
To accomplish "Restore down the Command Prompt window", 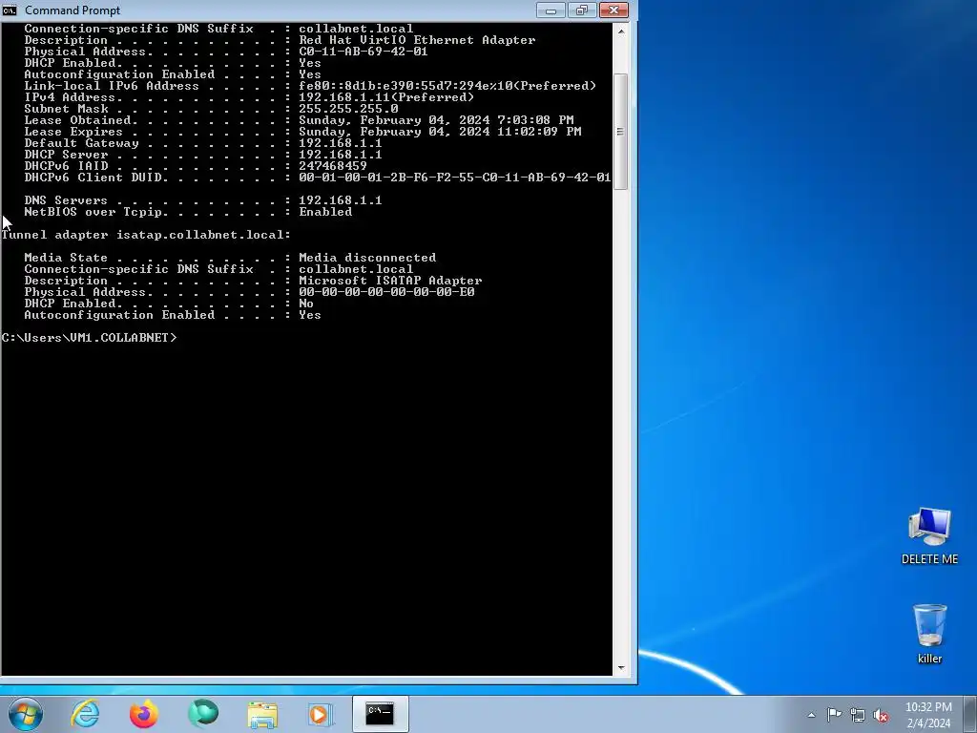I will click(582, 10).
